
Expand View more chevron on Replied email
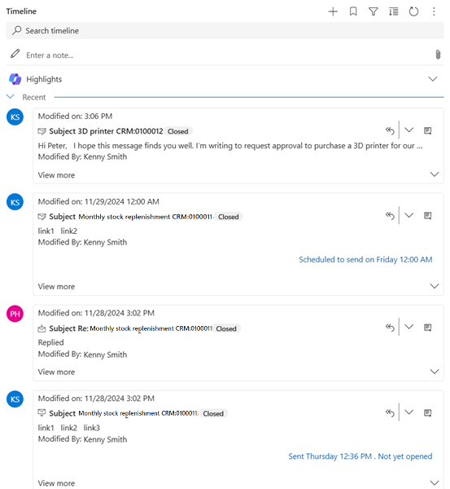(435, 372)
